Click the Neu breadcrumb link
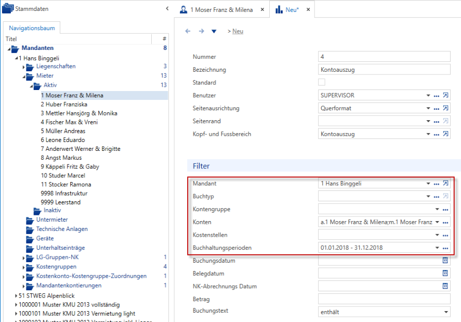This screenshot has width=461, height=322. 238,31
